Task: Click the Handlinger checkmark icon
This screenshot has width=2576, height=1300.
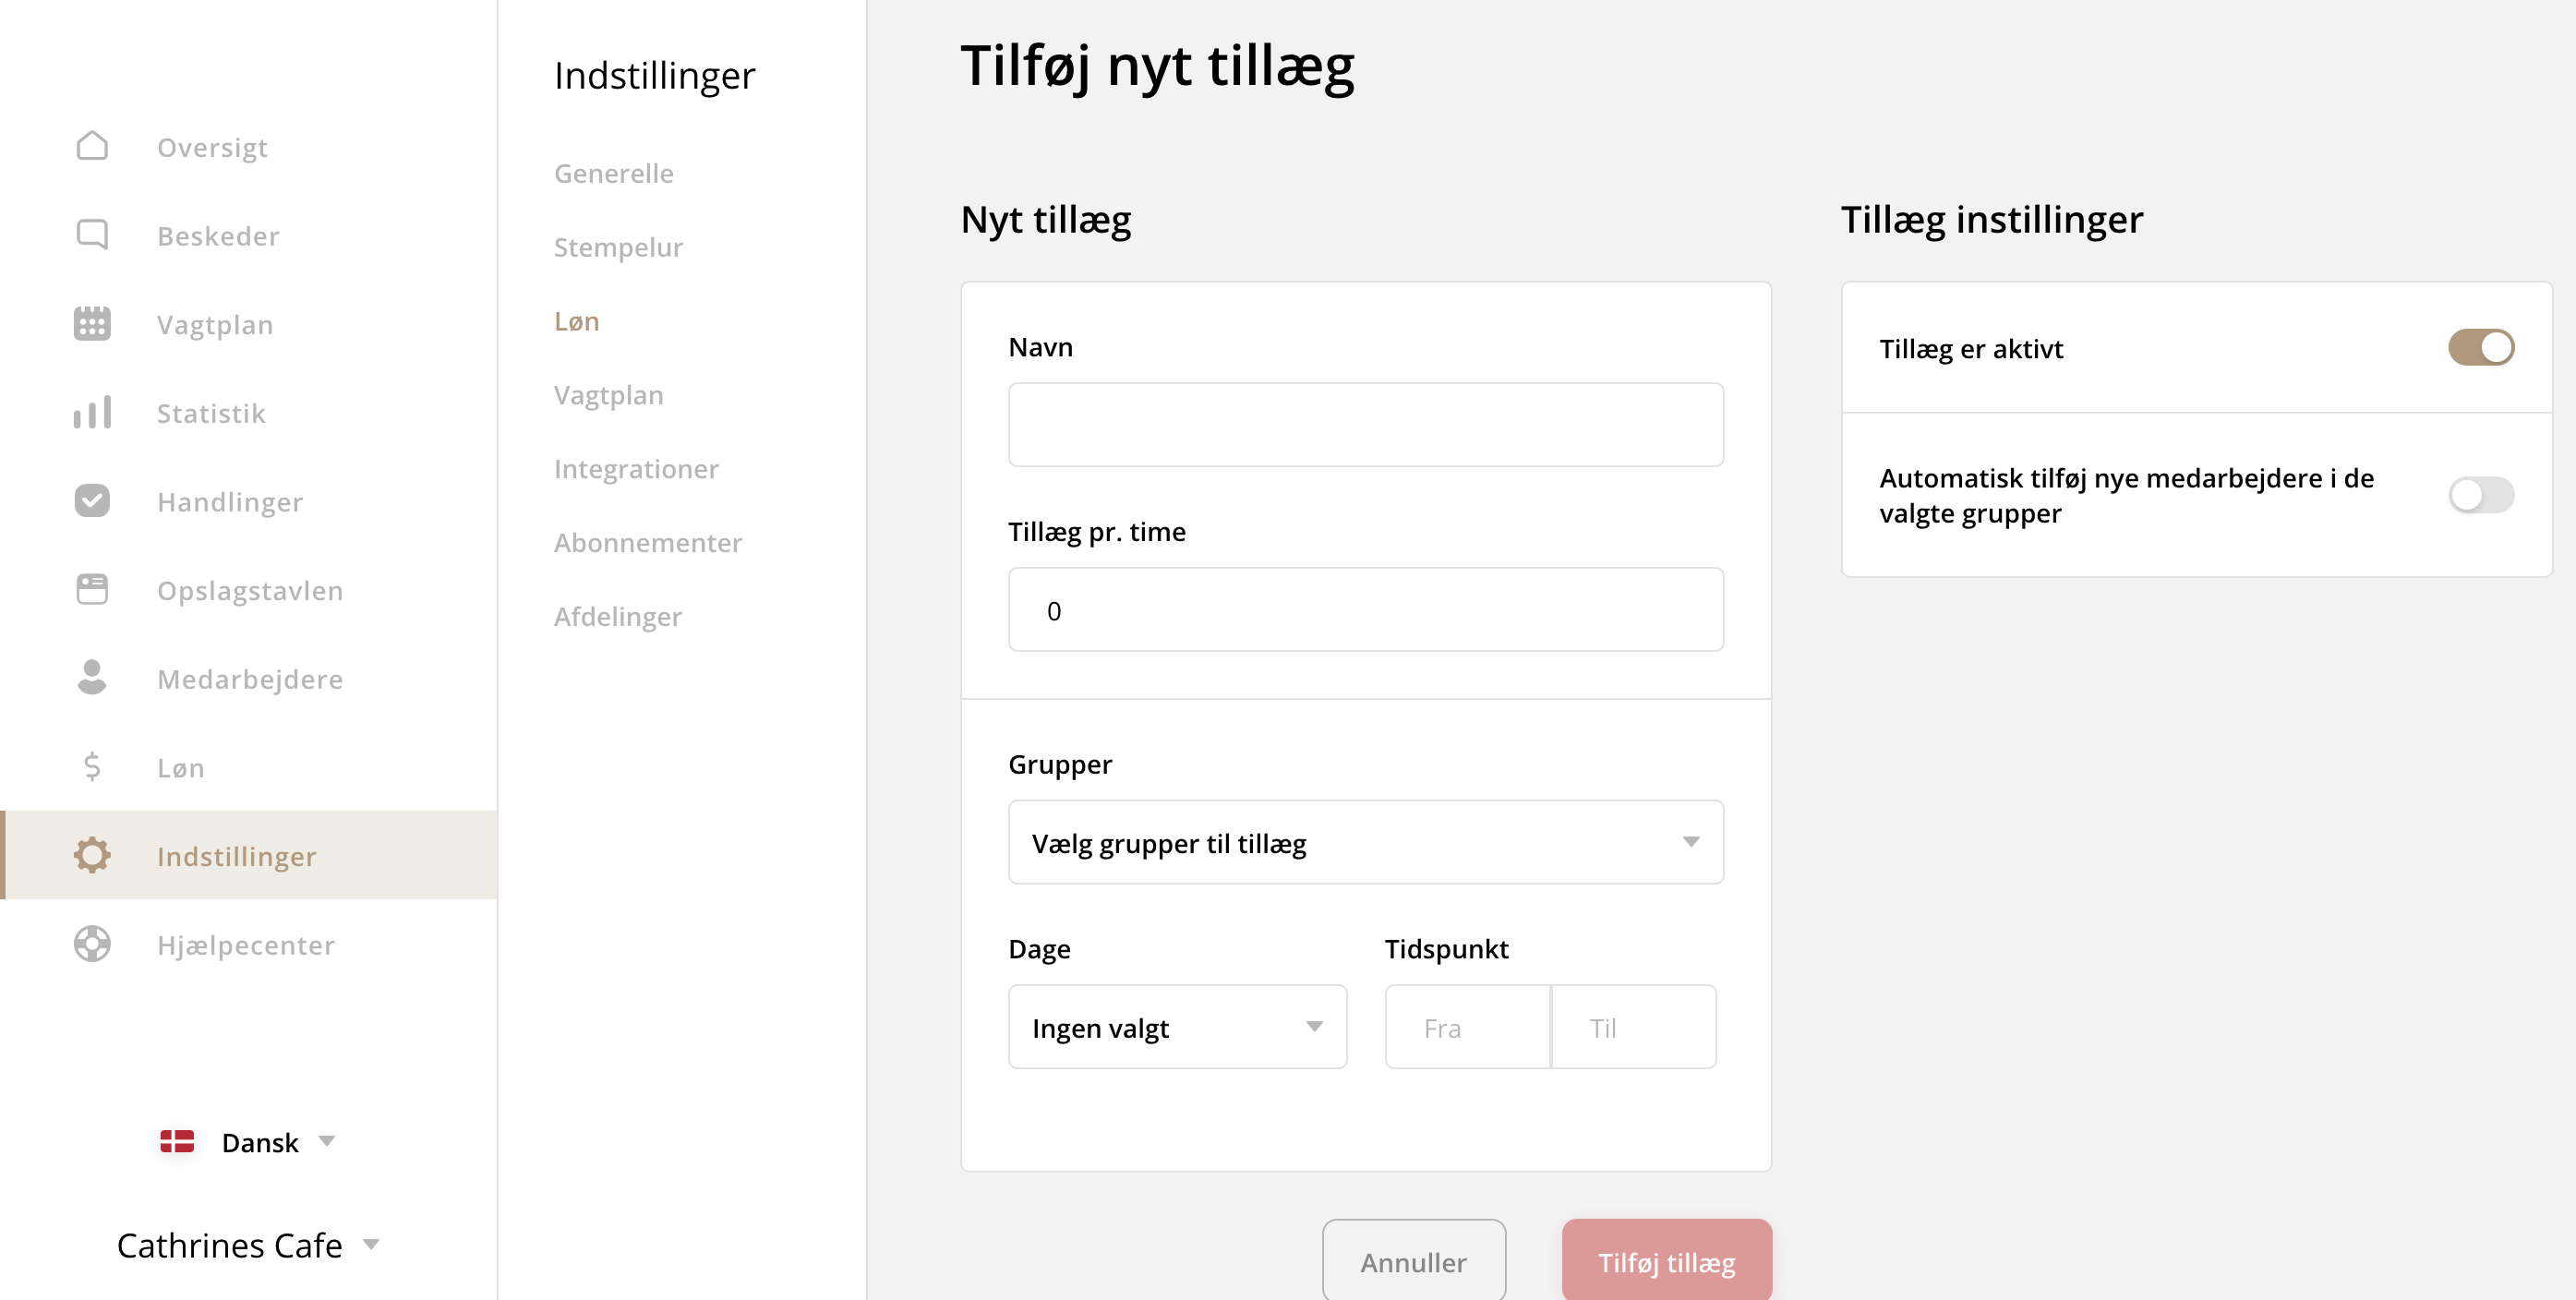Action: [92, 501]
